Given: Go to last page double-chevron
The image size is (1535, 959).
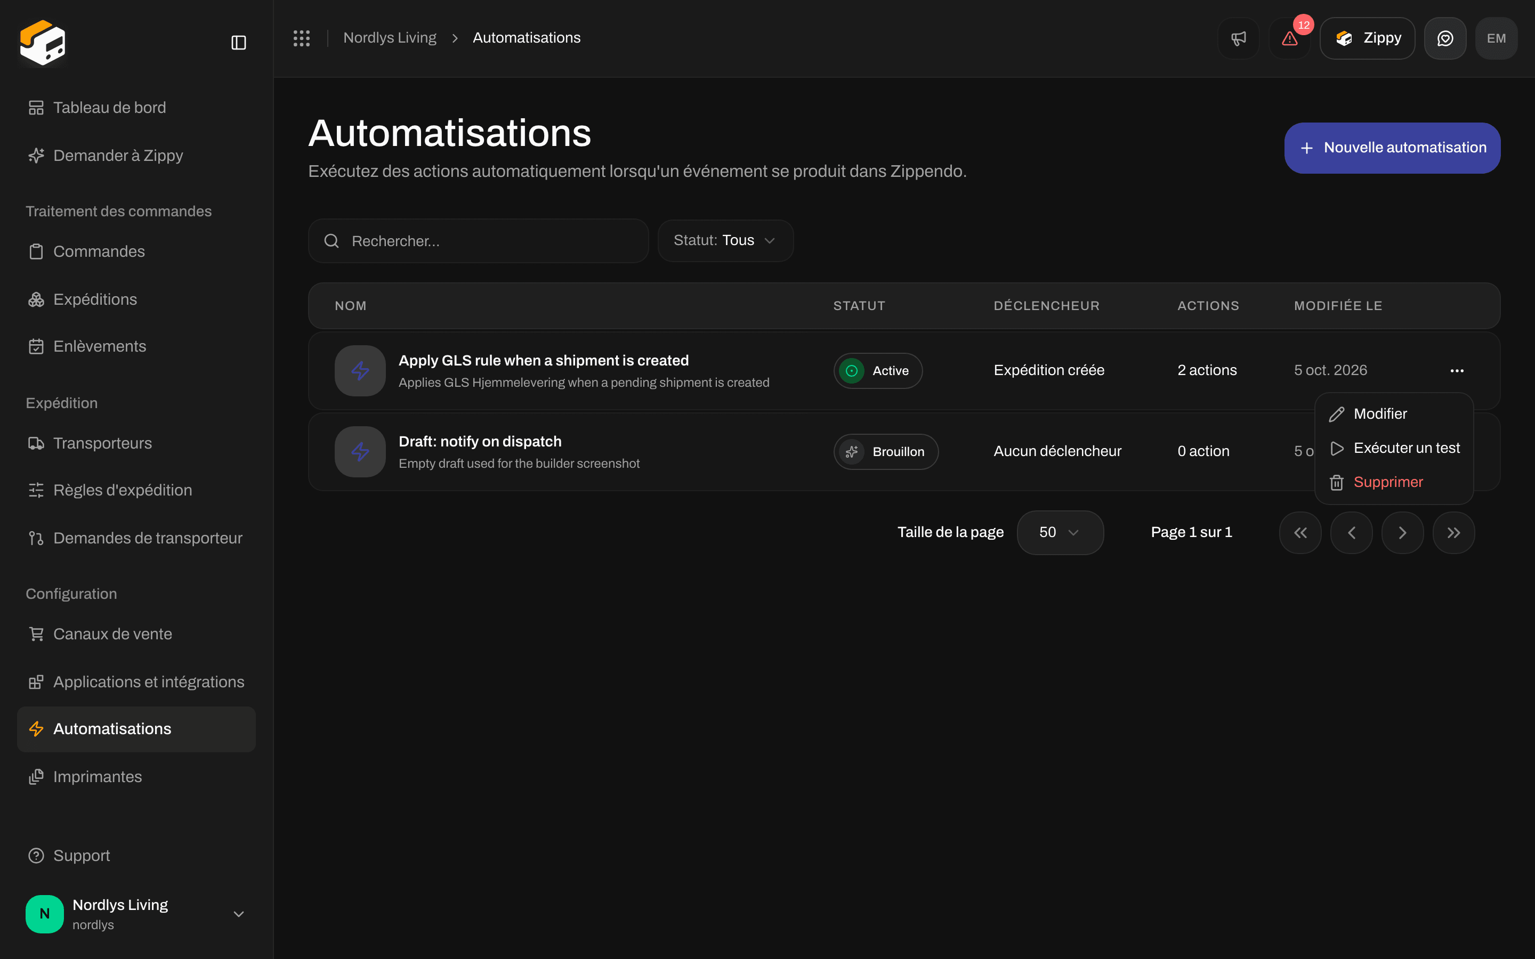Looking at the screenshot, I should (x=1453, y=533).
